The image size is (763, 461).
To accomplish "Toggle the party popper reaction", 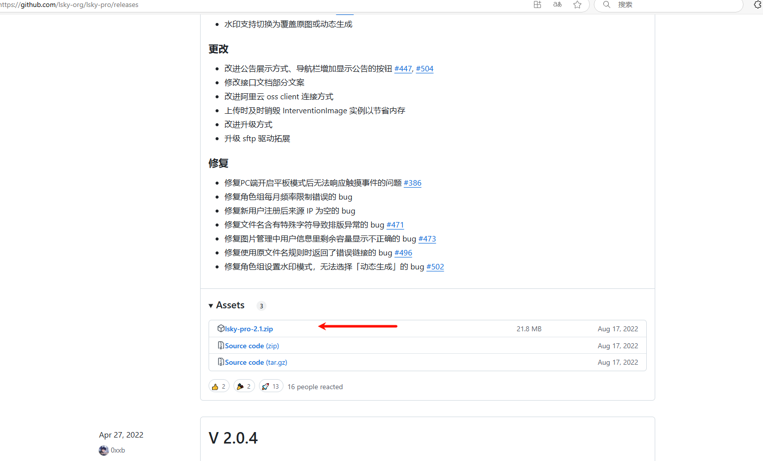I will click(244, 386).
